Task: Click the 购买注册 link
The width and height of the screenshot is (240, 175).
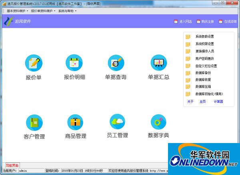Action: (x=208, y=22)
